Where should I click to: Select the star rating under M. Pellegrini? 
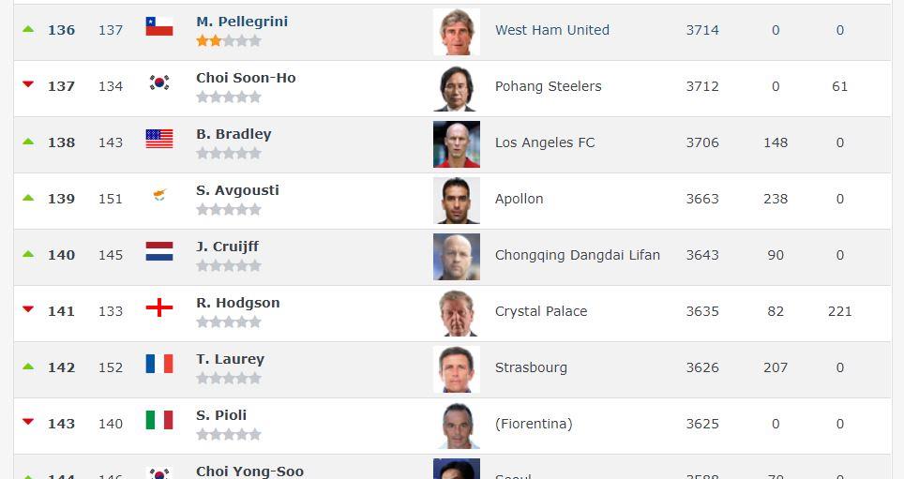pos(228,41)
